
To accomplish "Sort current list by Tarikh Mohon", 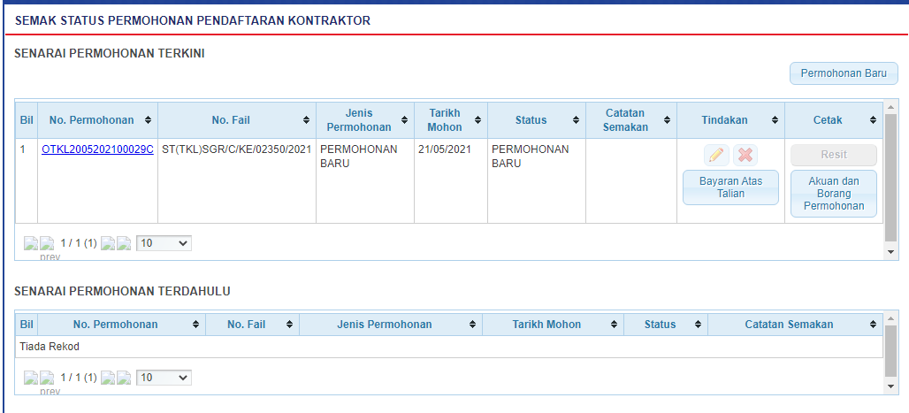I will click(451, 120).
